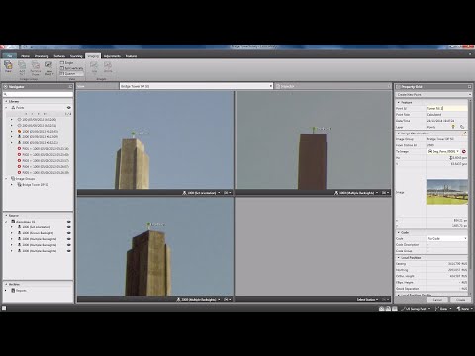Screen dimensions: 475x356
Task: Click the Navigator search field
Action: (x=38, y=94)
